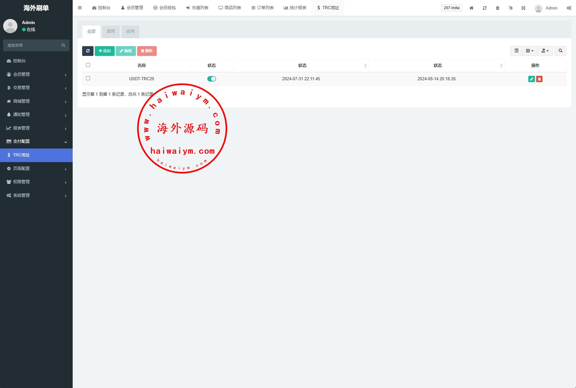Enter fullscreen using the expand icon
Screen dimensions: 576x388
pos(523,8)
